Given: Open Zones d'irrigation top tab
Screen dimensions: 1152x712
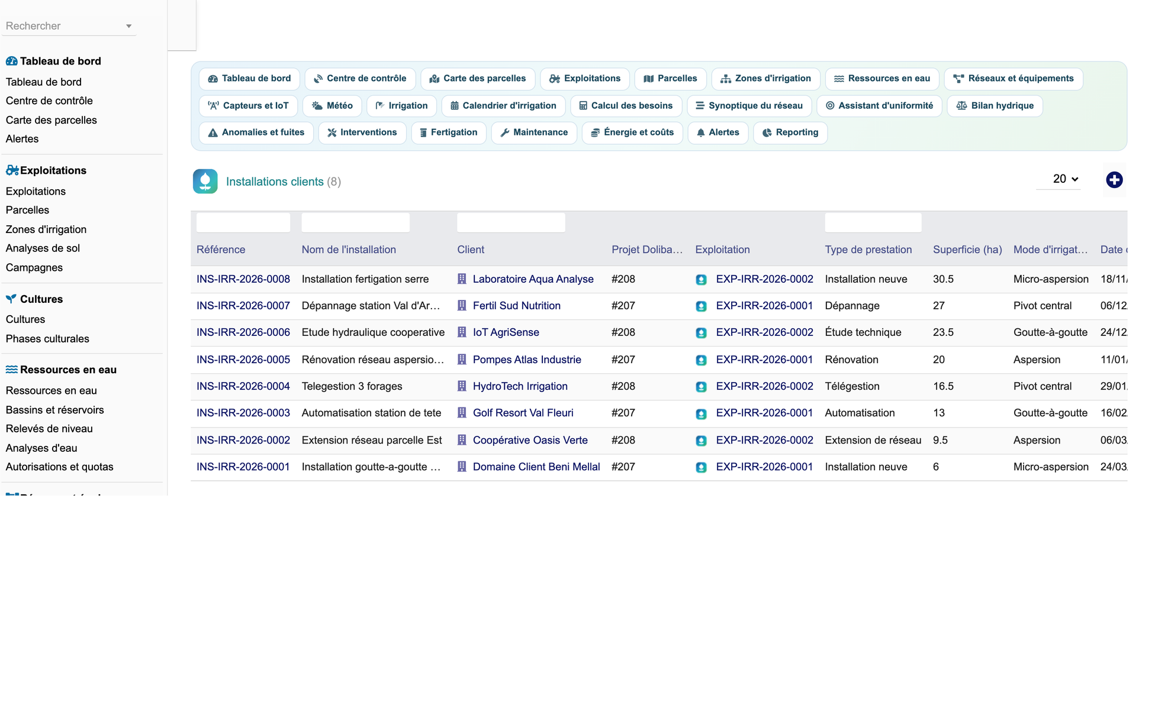Looking at the screenshot, I should pos(765,79).
